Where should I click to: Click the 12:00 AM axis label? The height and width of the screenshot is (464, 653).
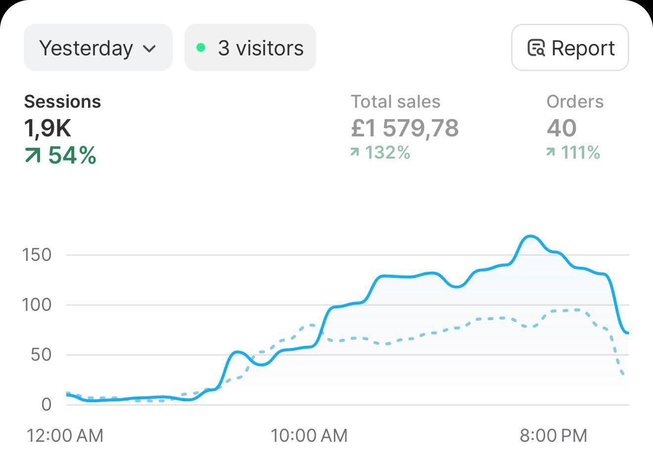[x=65, y=435]
